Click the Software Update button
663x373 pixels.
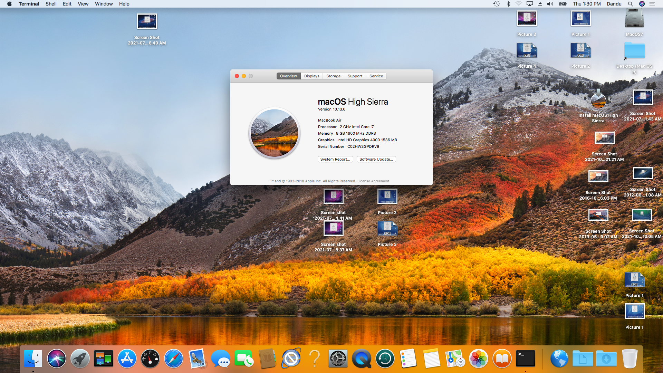(x=376, y=159)
